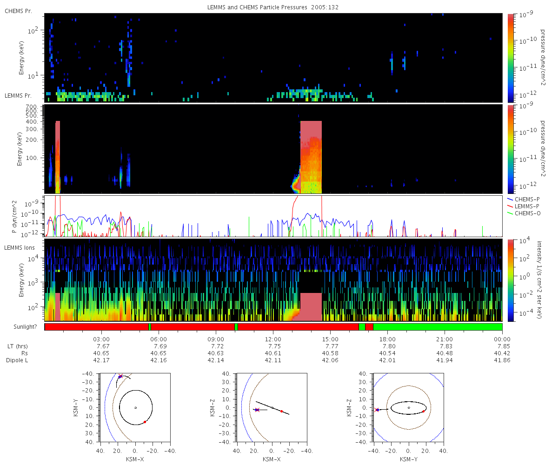558x465 pixels.
Task: Click the Rs value 40.63
Action: [216, 353]
